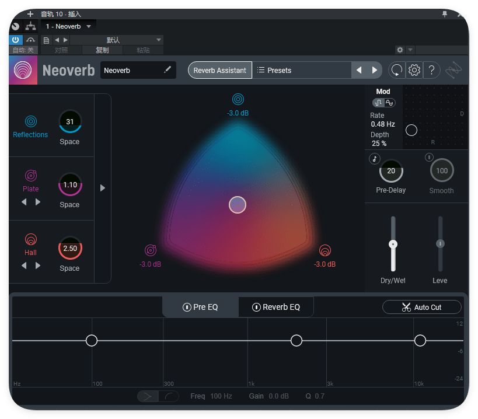Select previous Plate type arrow
478x419 pixels.
coord(24,202)
